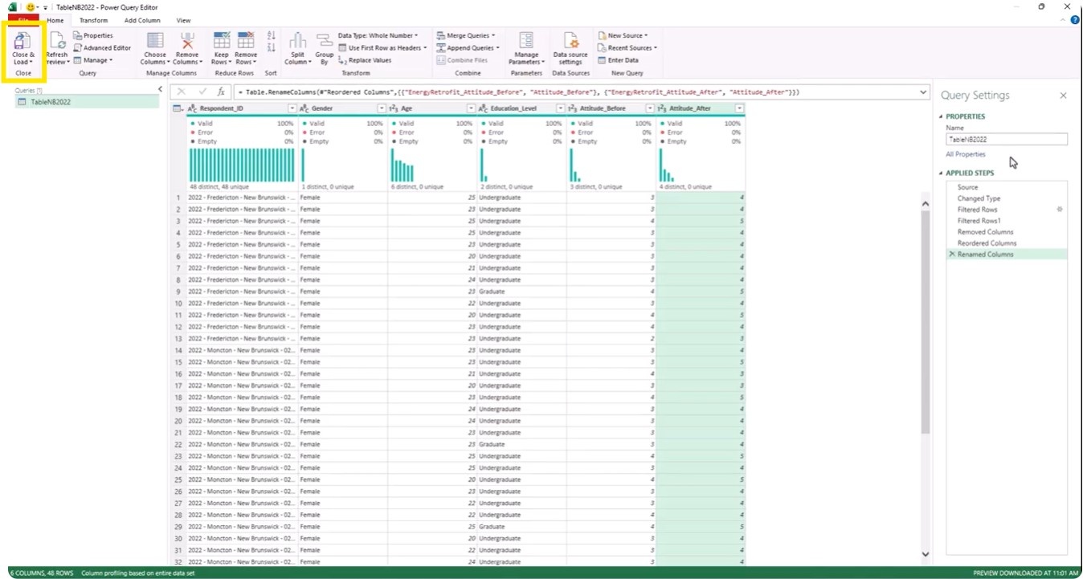Click the Manage Parameters icon
This screenshot has height=579, width=1083.
pos(526,42)
